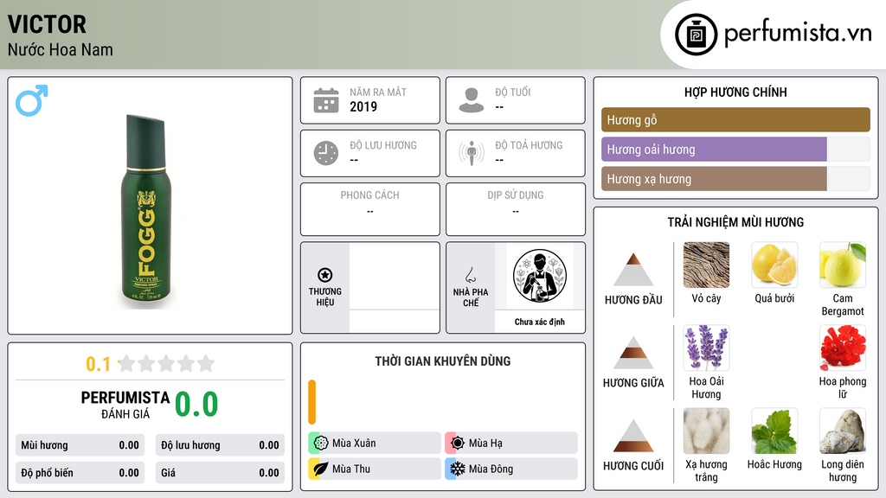The image size is (886, 498).
Task: Click the Mùa Đông snowflake icon
Action: pyautogui.click(x=458, y=469)
